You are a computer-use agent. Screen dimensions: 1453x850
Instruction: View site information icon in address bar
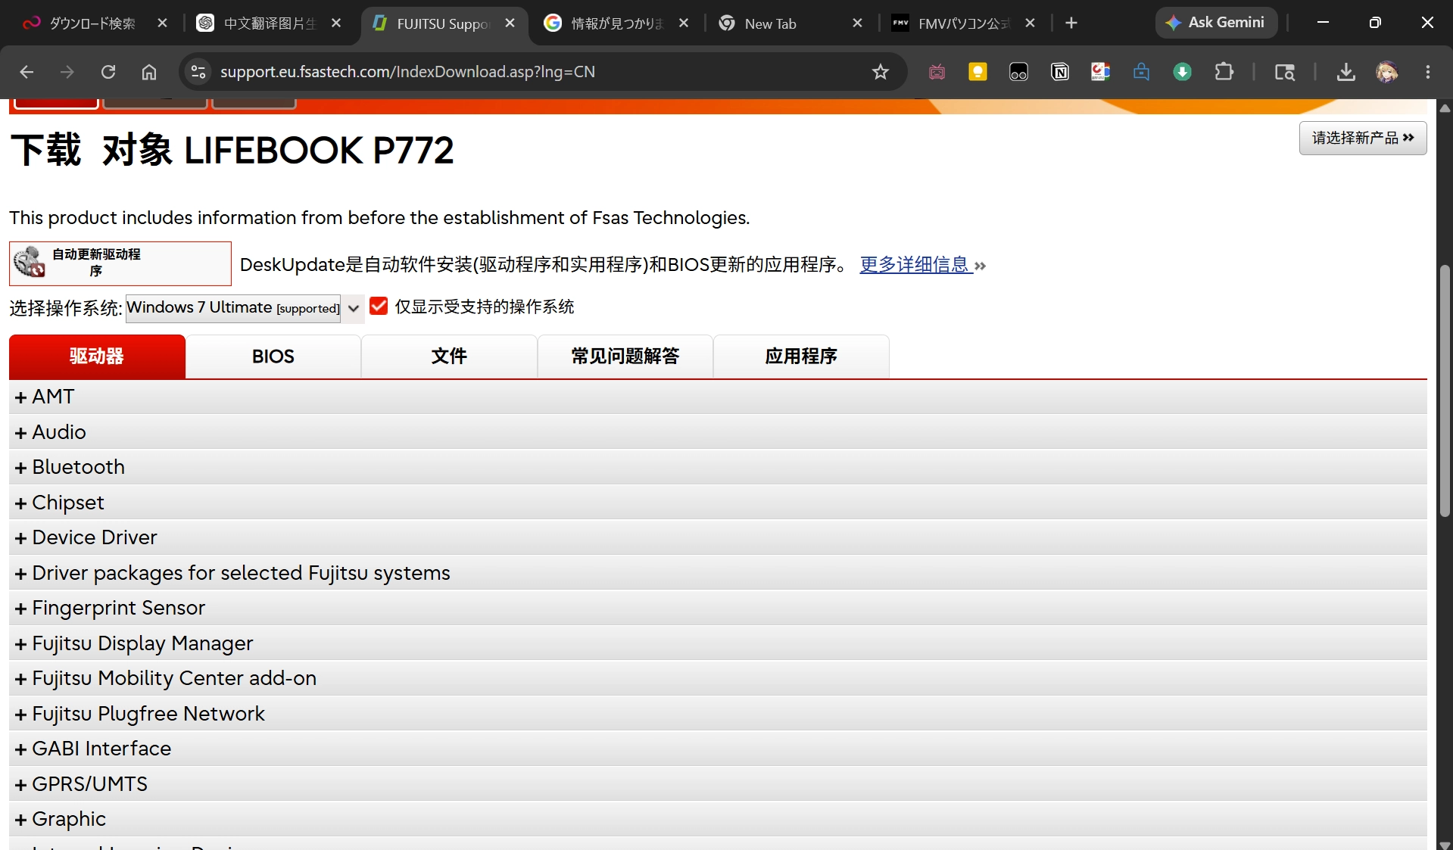[198, 72]
